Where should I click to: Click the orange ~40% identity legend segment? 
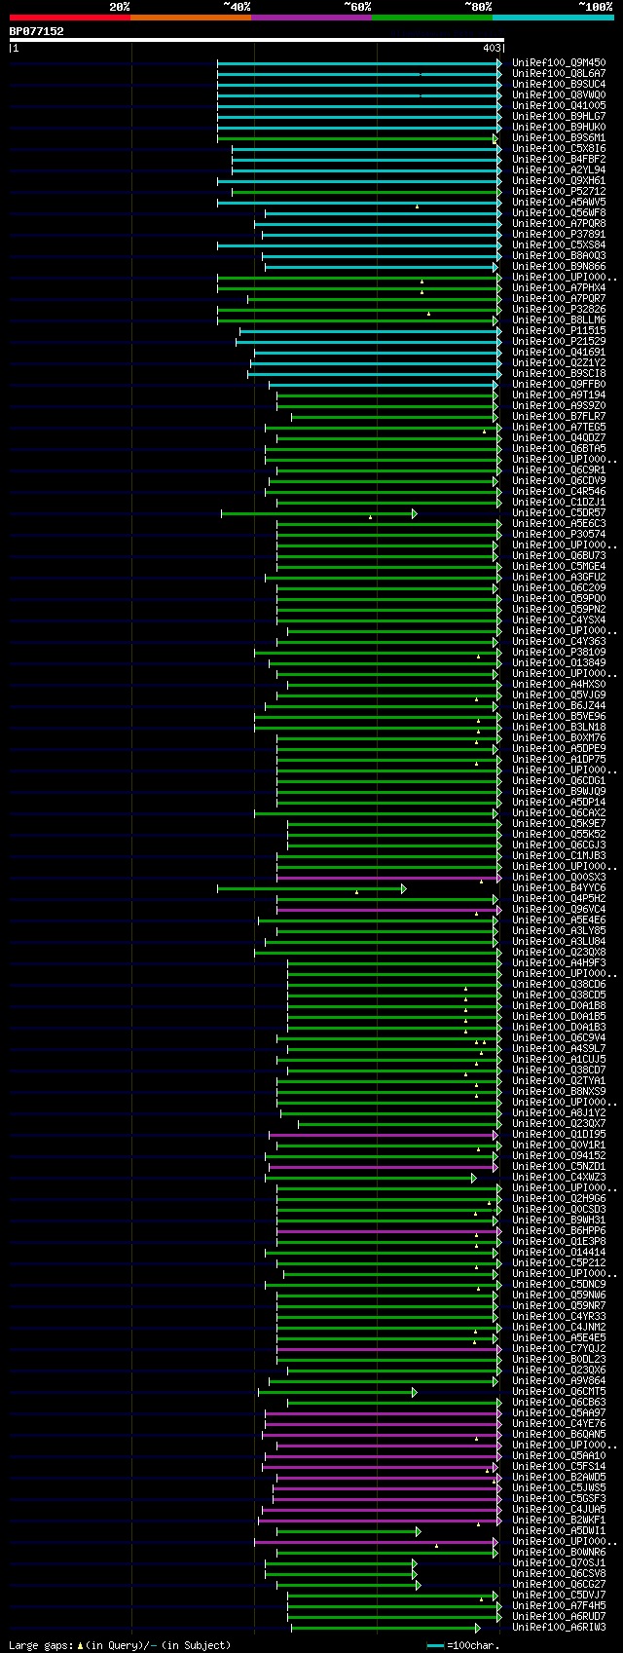click(x=191, y=18)
